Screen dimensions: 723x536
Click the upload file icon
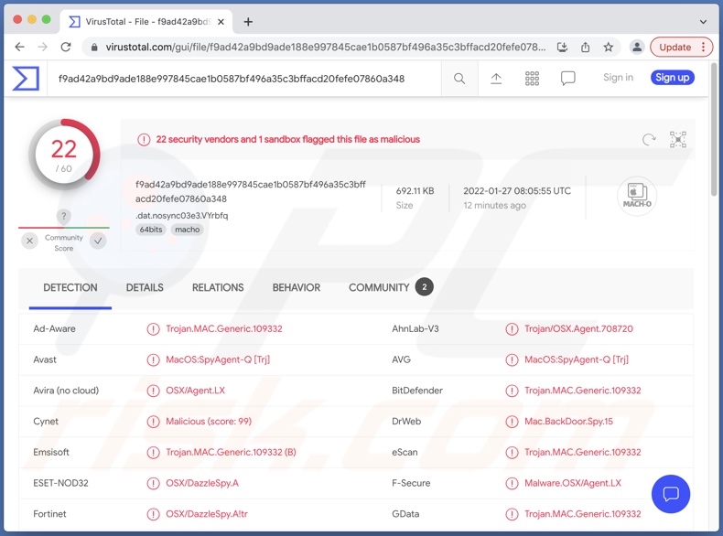[496, 79]
